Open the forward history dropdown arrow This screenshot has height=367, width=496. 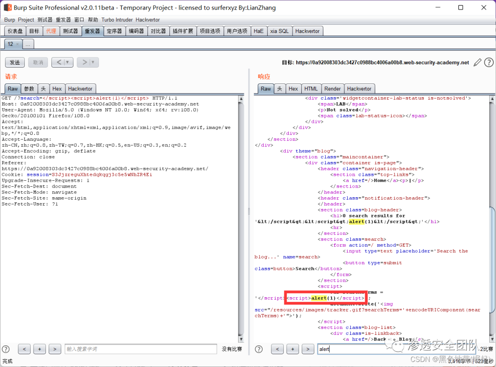pos(93,62)
